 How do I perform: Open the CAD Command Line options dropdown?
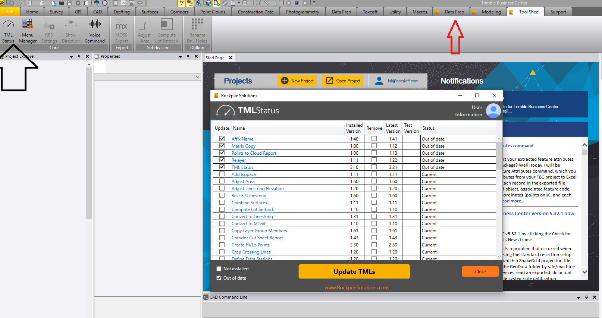click(x=578, y=297)
